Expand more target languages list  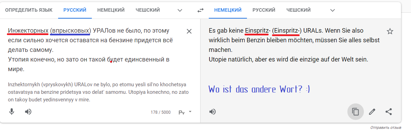(x=332, y=10)
